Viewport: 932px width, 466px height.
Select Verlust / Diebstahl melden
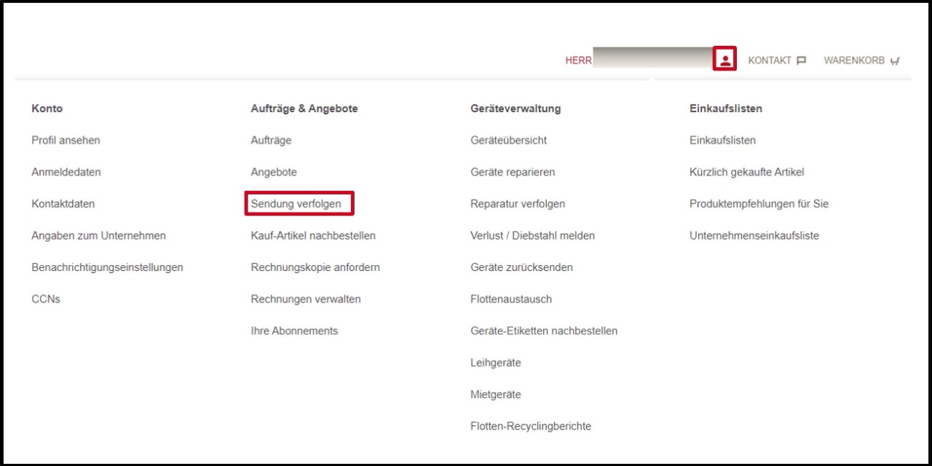[532, 236]
